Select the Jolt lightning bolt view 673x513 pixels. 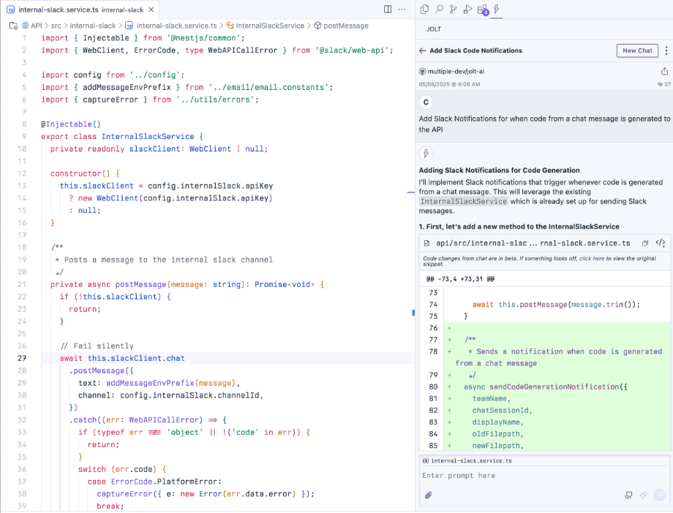(497, 9)
